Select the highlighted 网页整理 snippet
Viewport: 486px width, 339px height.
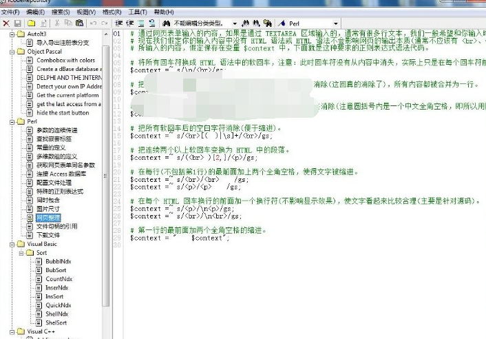coord(48,218)
